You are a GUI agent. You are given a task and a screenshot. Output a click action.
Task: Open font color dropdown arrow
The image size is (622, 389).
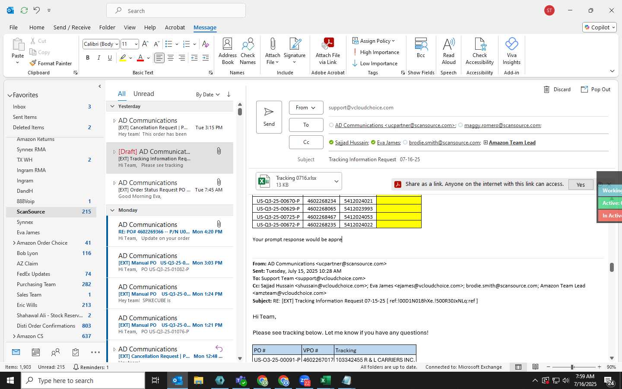(x=148, y=58)
